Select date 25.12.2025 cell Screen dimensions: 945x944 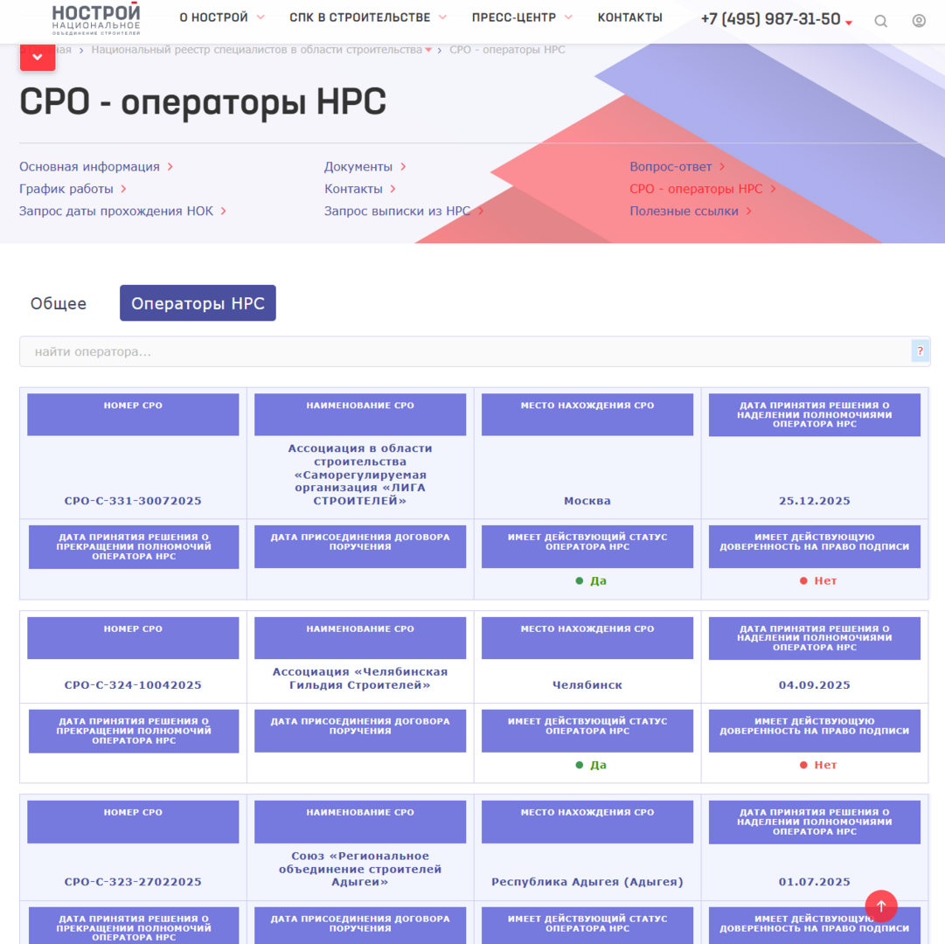(815, 501)
